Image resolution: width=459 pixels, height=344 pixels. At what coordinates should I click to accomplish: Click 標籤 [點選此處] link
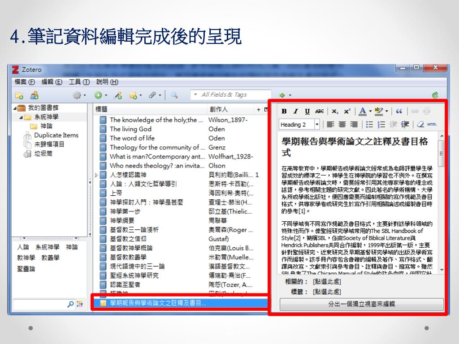coord(327,292)
